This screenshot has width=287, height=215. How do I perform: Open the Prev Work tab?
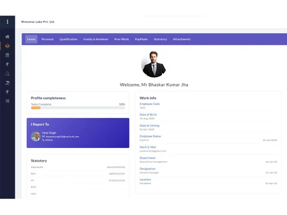click(122, 39)
